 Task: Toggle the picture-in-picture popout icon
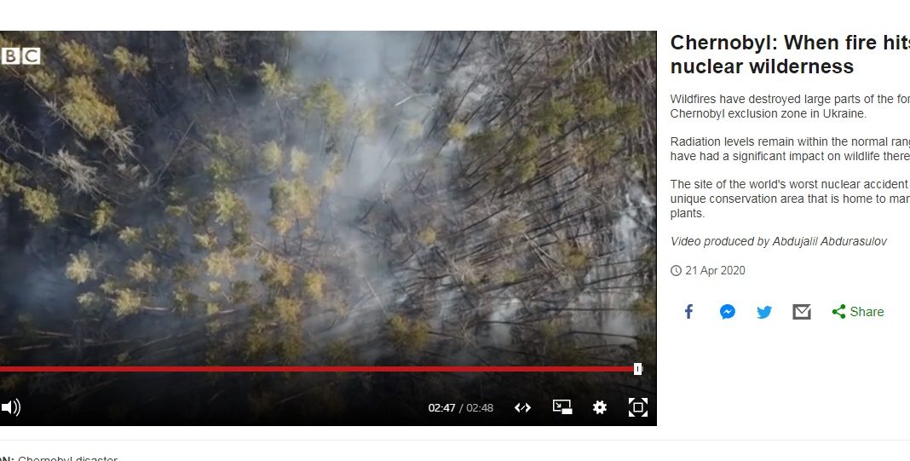pos(562,407)
